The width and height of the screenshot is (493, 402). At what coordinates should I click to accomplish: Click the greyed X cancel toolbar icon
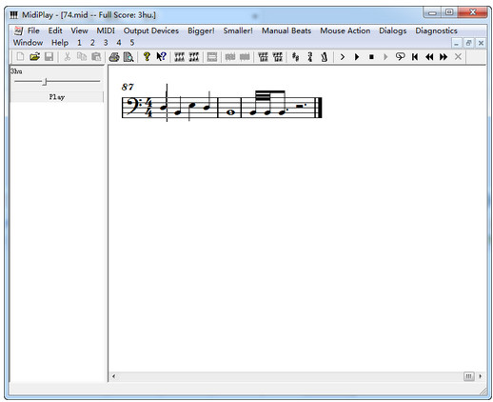point(458,57)
